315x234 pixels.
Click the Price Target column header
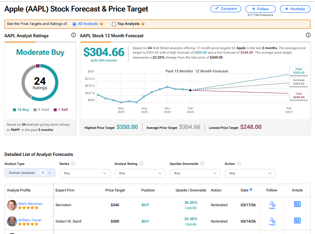115,190
